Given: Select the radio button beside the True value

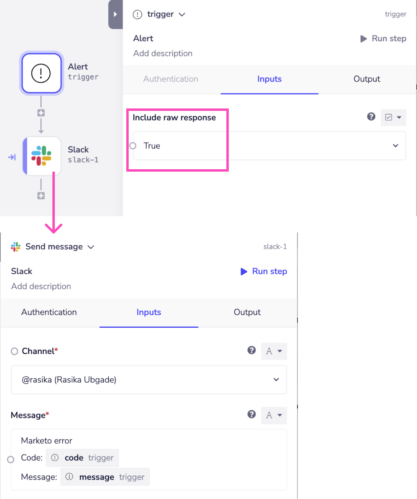Looking at the screenshot, I should point(133,146).
